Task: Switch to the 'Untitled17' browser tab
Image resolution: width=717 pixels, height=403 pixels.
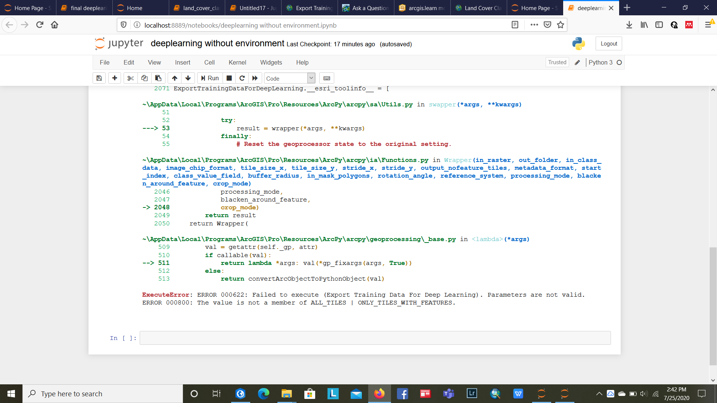Action: (253, 8)
